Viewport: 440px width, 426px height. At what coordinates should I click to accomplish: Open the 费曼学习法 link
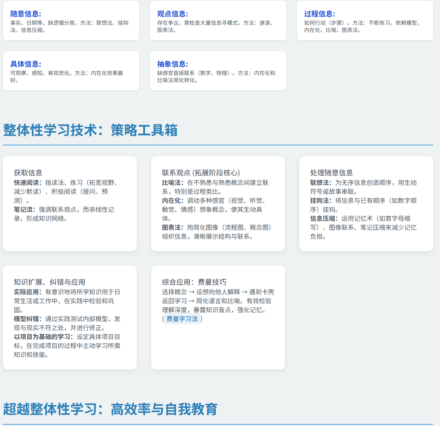pyautogui.click(x=182, y=319)
